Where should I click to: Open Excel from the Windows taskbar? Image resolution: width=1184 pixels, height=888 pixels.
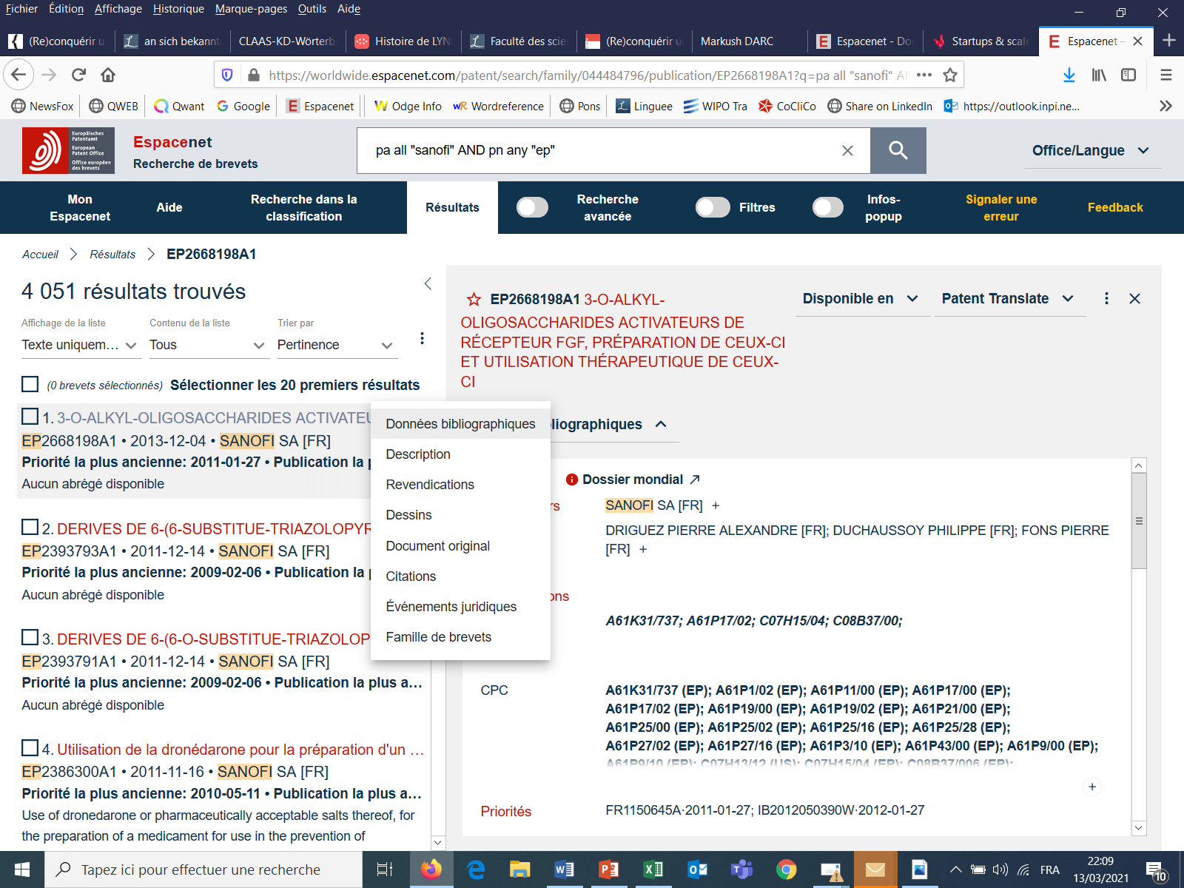click(653, 869)
